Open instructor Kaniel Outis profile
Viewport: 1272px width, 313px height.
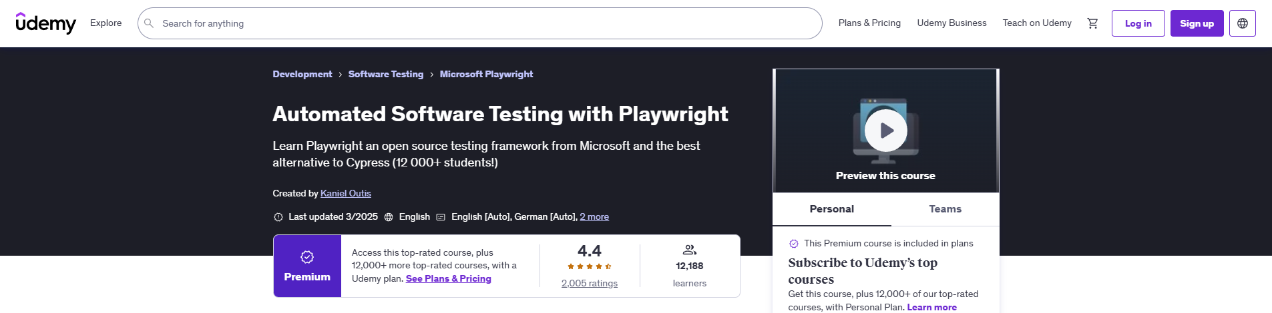click(x=346, y=193)
